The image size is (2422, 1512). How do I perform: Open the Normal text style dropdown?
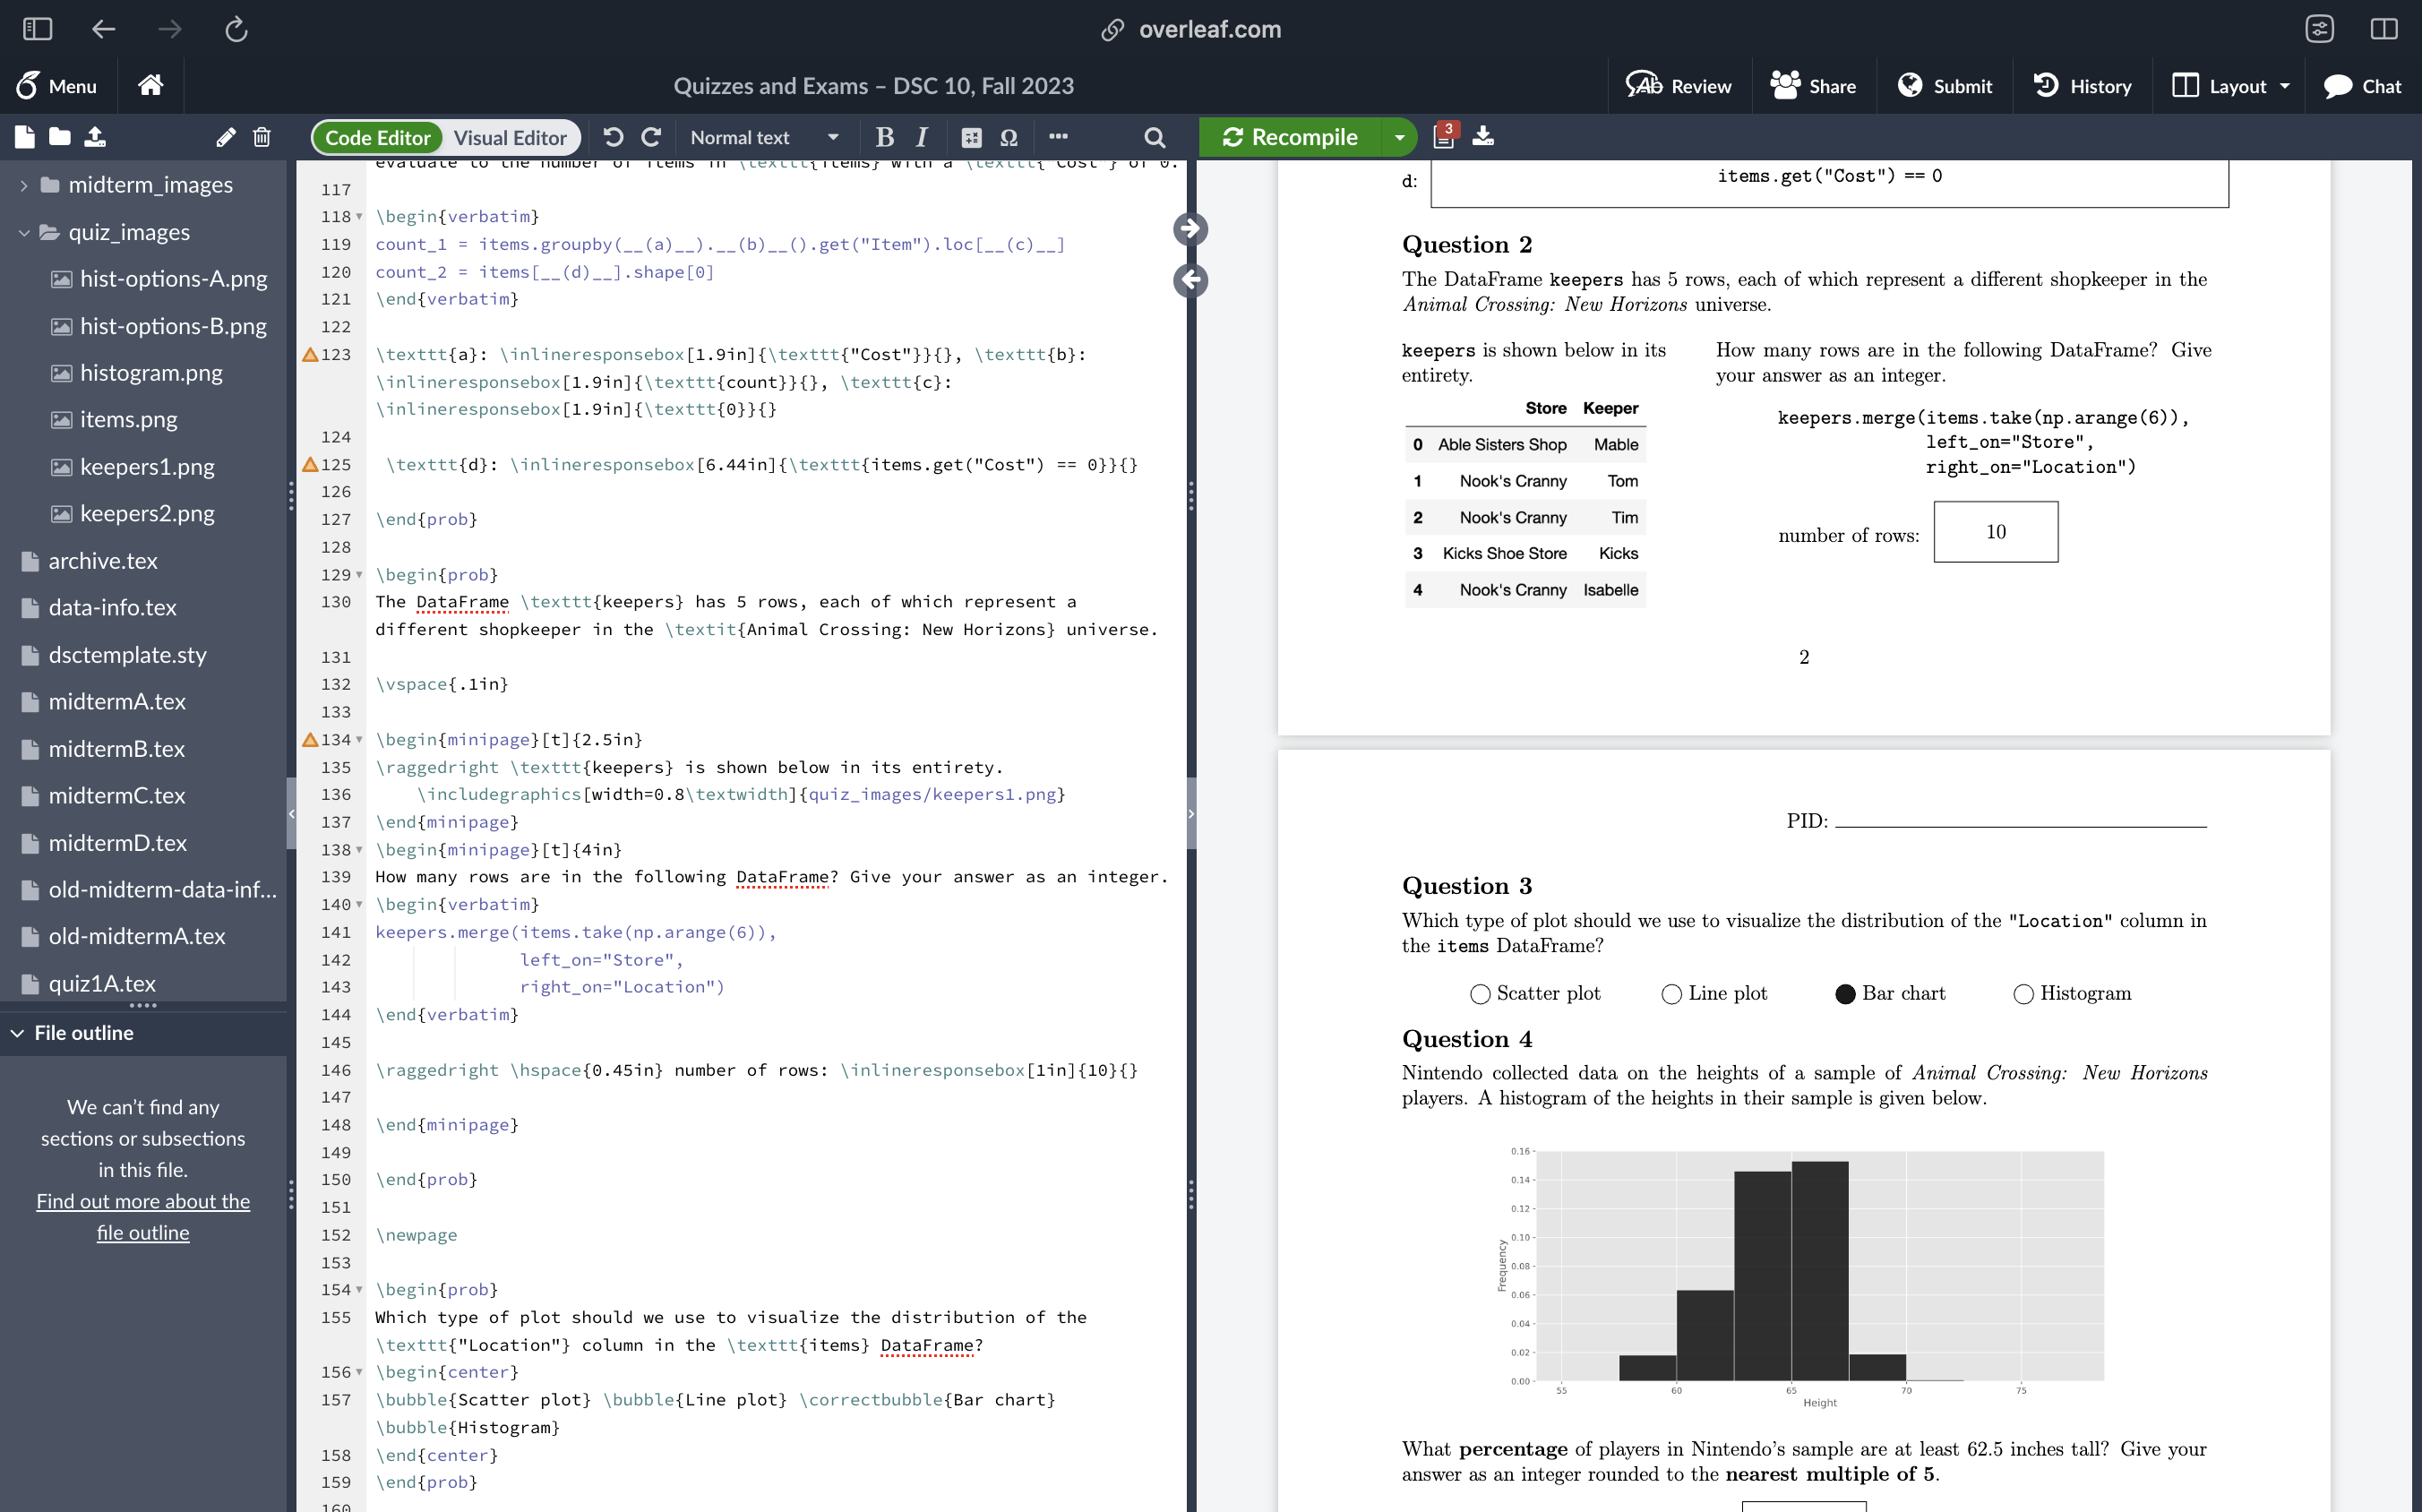click(764, 137)
